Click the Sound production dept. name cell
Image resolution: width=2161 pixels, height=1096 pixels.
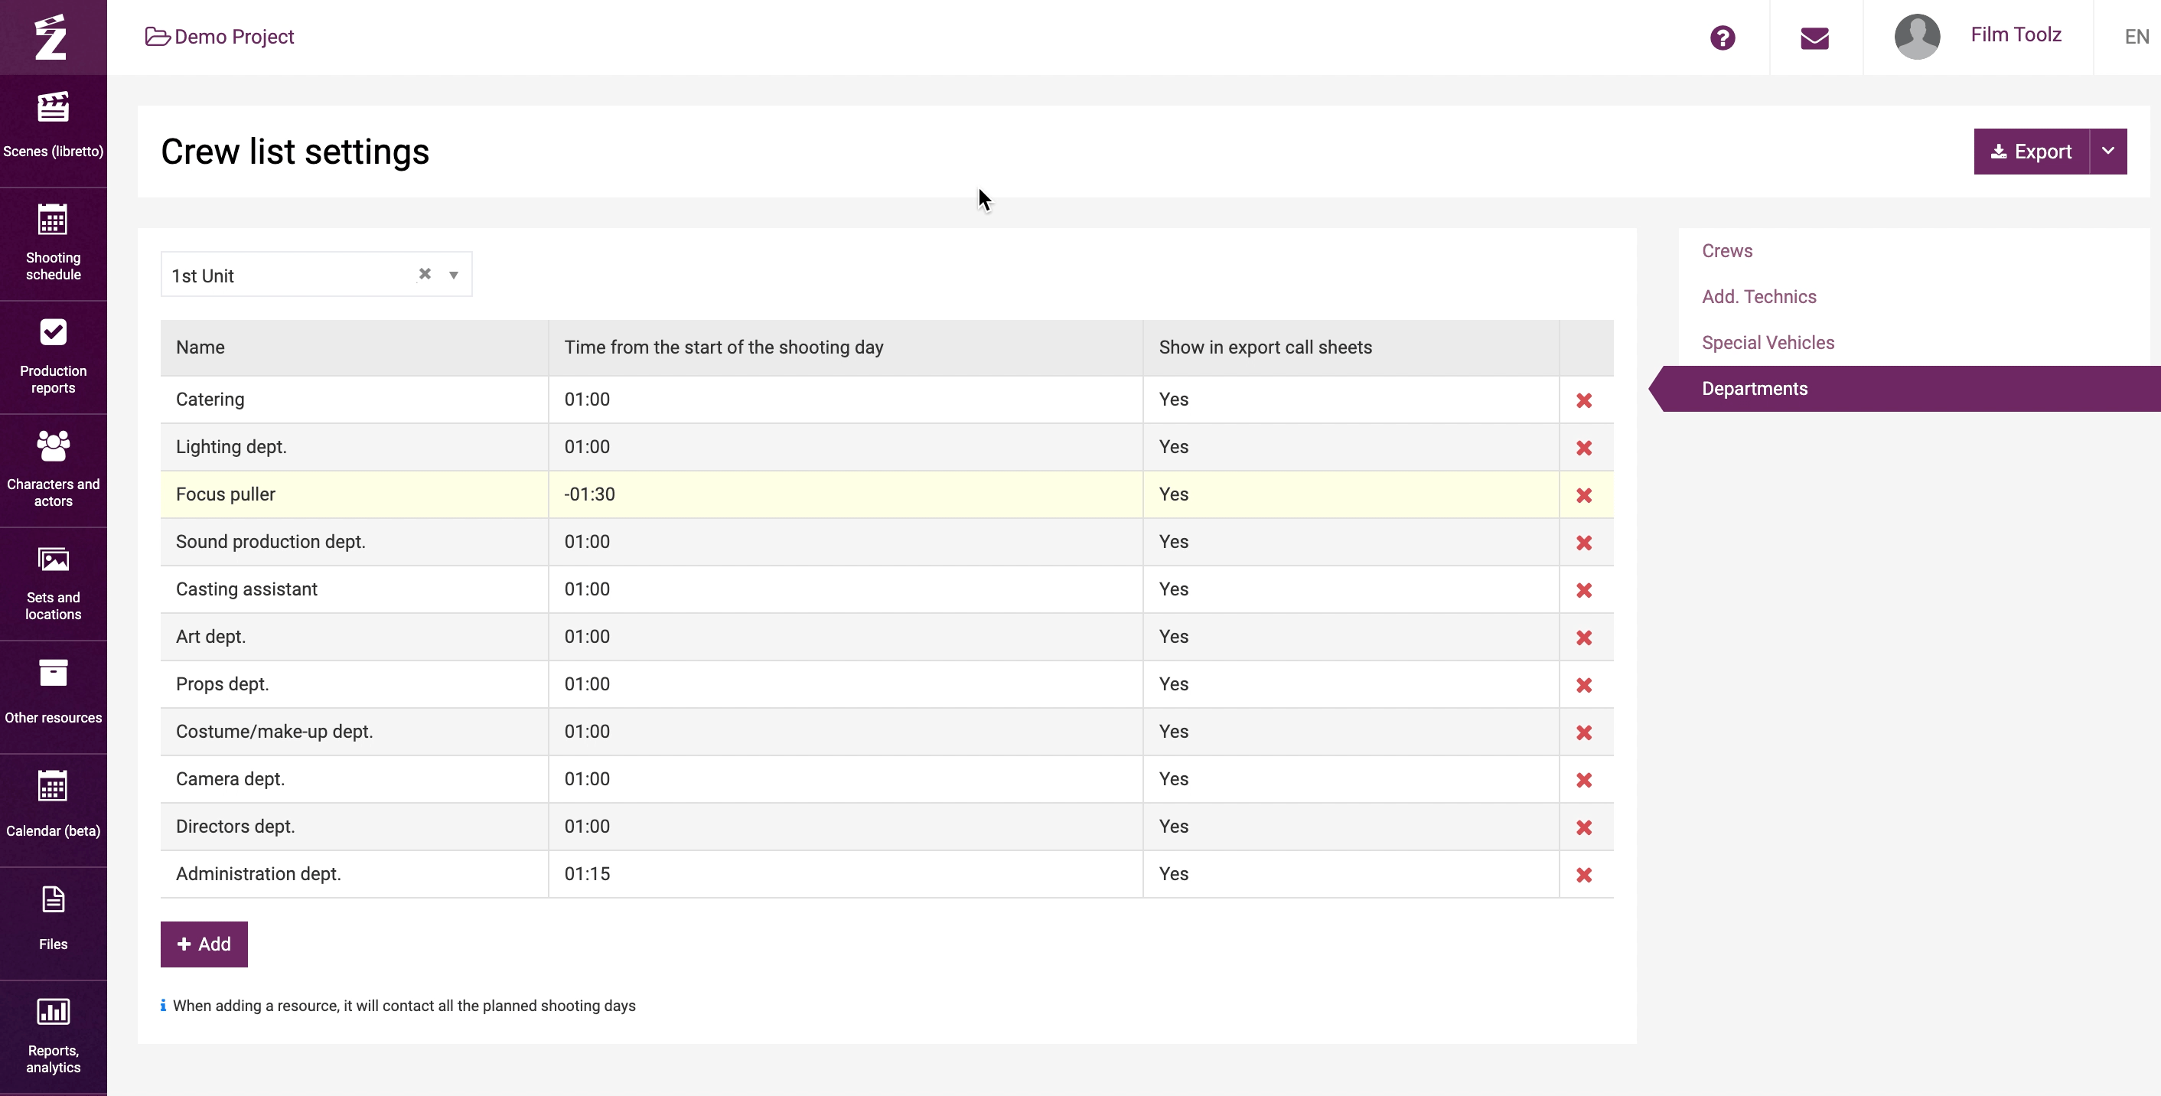(355, 542)
